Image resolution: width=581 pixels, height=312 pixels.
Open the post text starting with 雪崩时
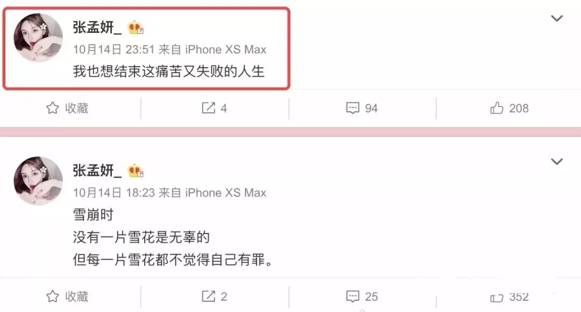pos(173,237)
